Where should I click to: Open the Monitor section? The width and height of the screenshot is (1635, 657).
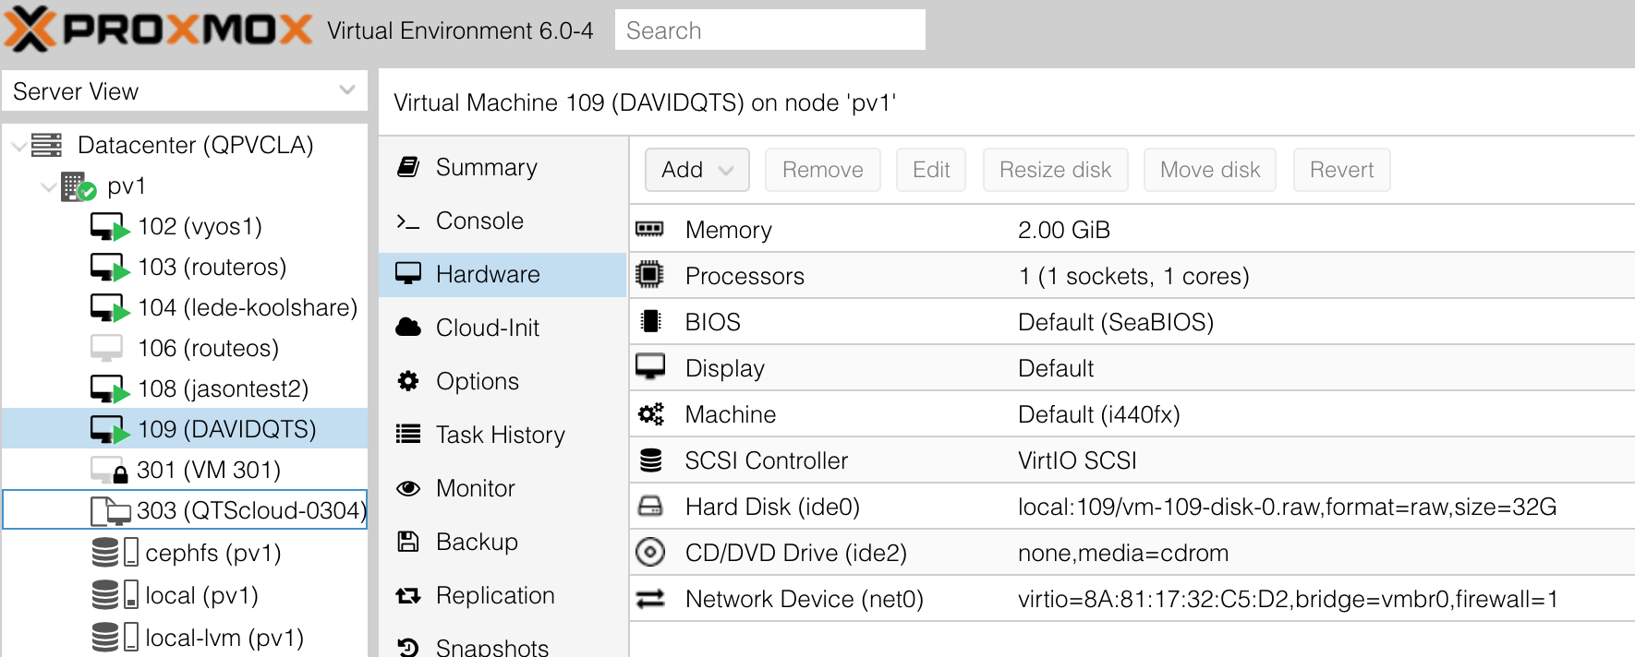coord(503,489)
